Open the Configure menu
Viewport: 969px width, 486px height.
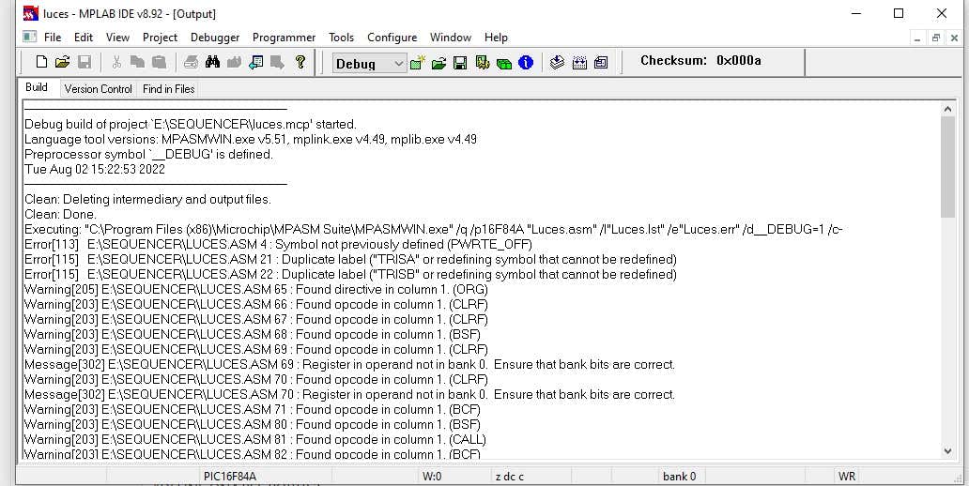click(x=392, y=37)
